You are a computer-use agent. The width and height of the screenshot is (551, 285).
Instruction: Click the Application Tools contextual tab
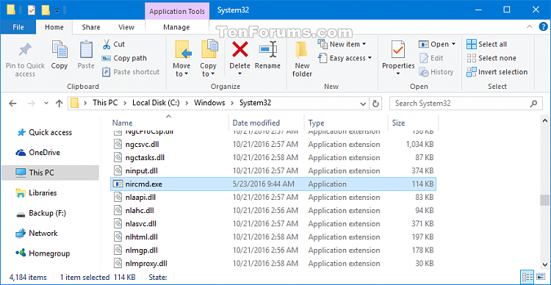(x=177, y=11)
